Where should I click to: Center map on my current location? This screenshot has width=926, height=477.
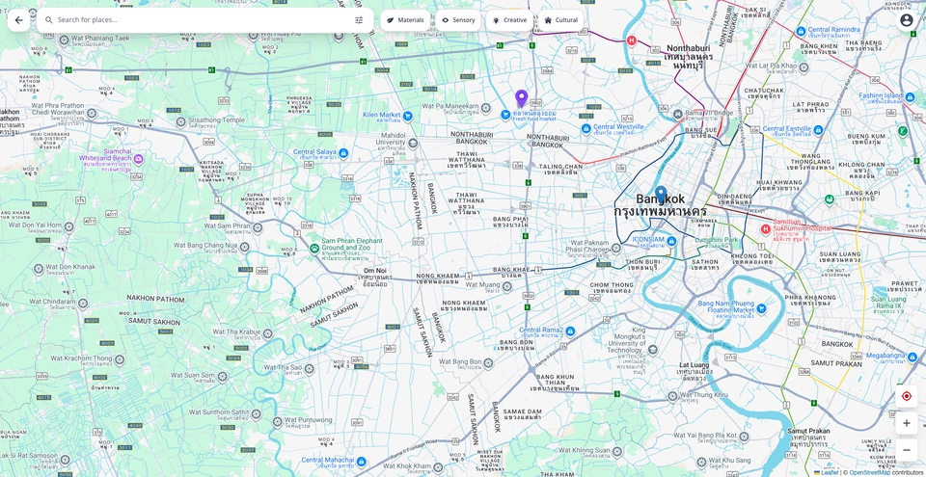906,396
